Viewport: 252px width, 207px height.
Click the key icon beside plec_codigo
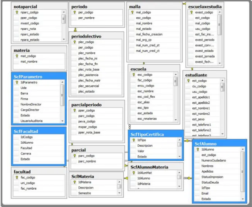[x=75, y=42]
